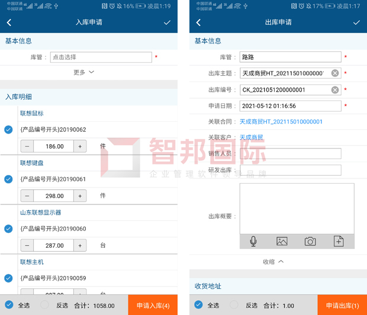Tap the microphone icon under 出库概要
The image size is (367, 315).
(x=253, y=241)
